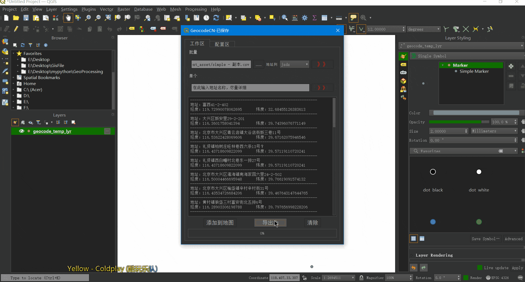Screen dimensions: 525x282
Task: Click the Advanced button
Action: pos(513,239)
